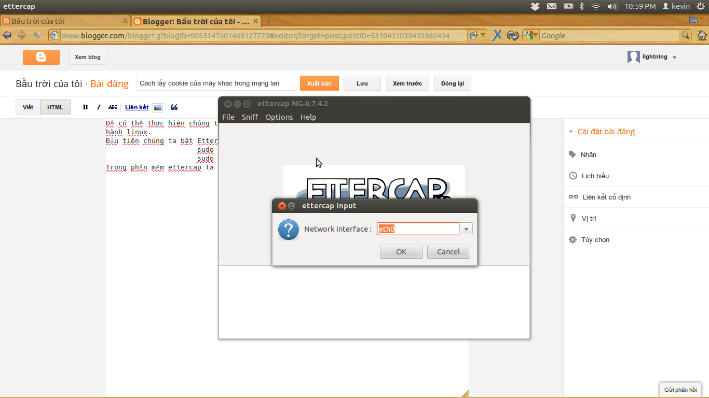
Task: Click the browser back arrow
Action: [7, 35]
